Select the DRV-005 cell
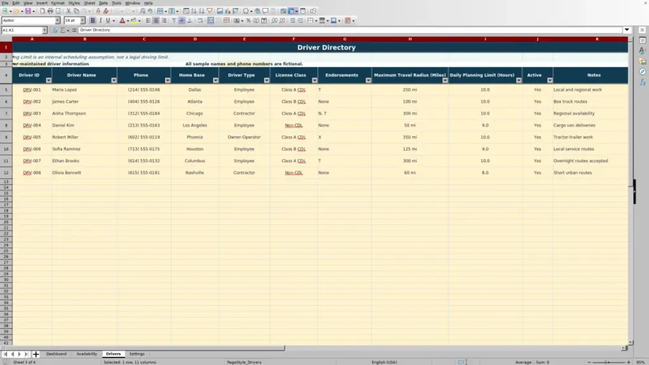Viewport: 649px width, 365px height. 32,138
